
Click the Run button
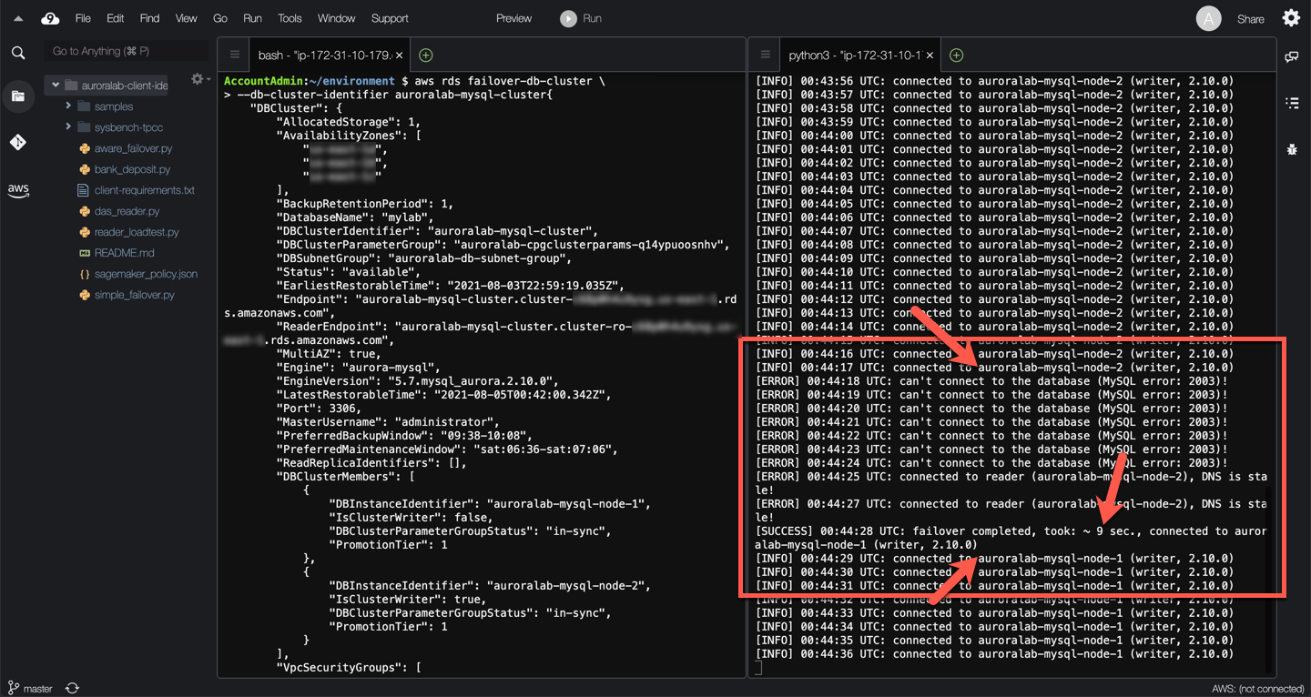(581, 18)
